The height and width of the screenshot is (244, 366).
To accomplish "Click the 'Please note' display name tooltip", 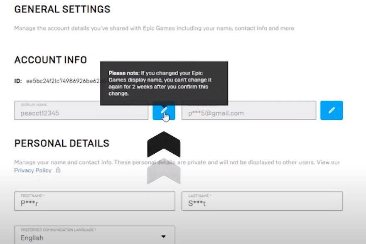I will (x=164, y=83).
